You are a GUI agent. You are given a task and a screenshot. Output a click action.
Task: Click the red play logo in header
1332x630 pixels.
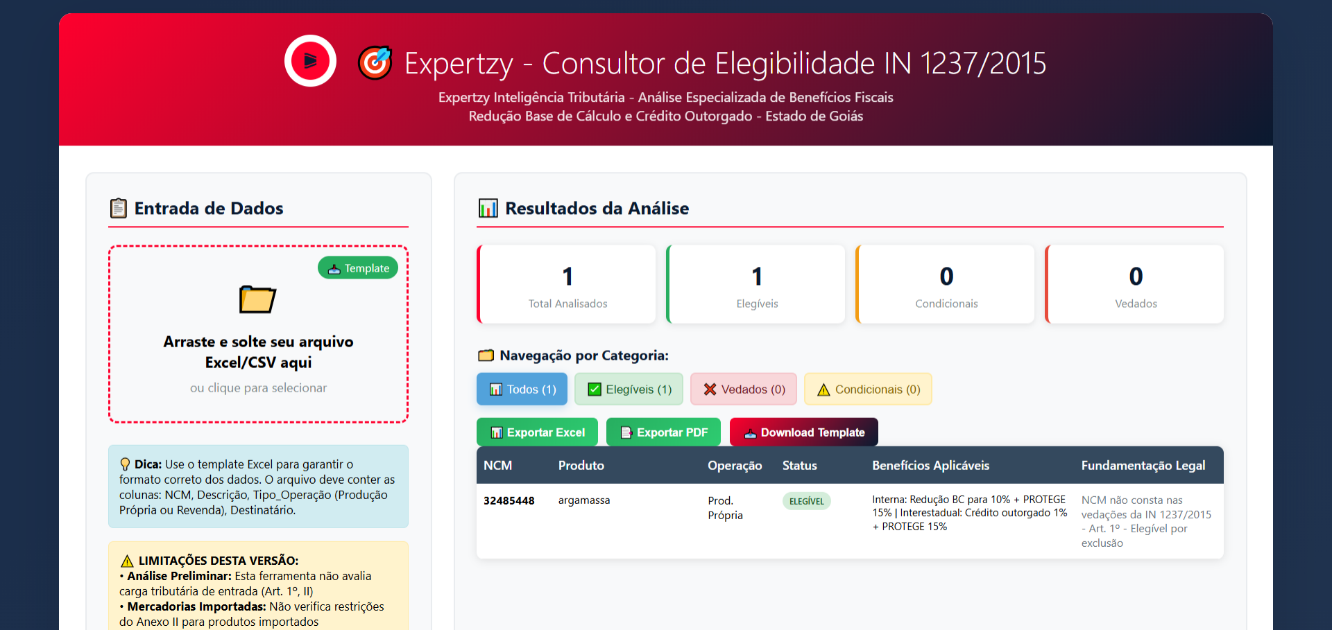coord(310,61)
